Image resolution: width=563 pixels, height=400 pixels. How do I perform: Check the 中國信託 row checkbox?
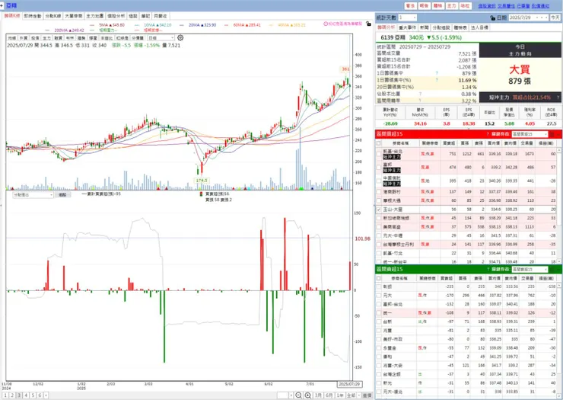[x=379, y=181]
